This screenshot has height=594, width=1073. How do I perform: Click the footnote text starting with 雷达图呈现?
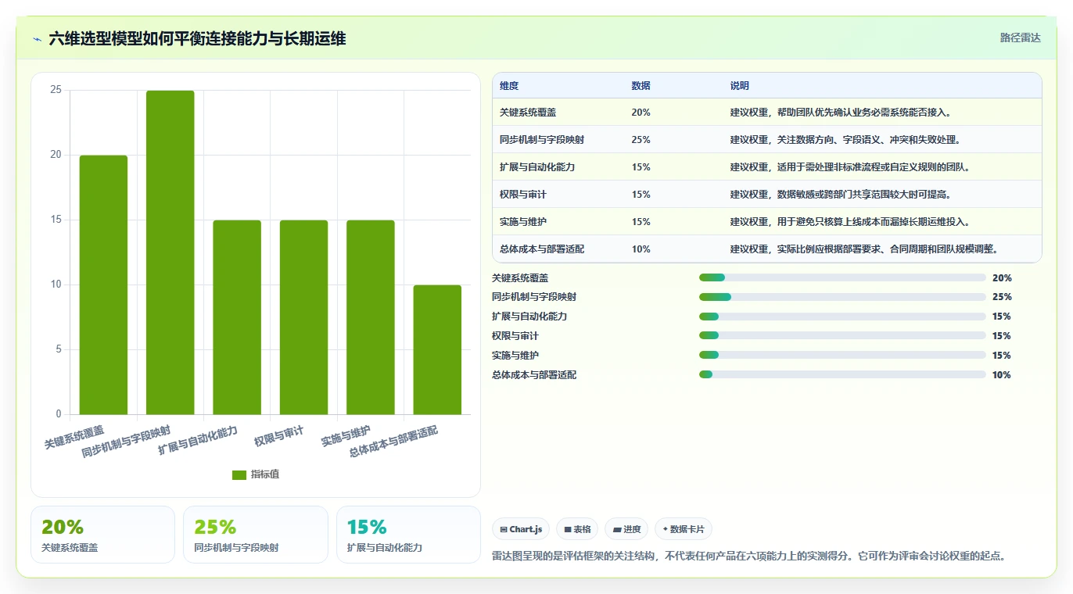point(748,556)
